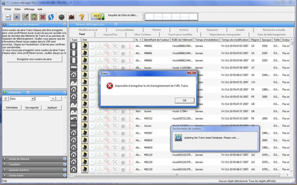Click the MISC type icon in the list

[x=74, y=125]
